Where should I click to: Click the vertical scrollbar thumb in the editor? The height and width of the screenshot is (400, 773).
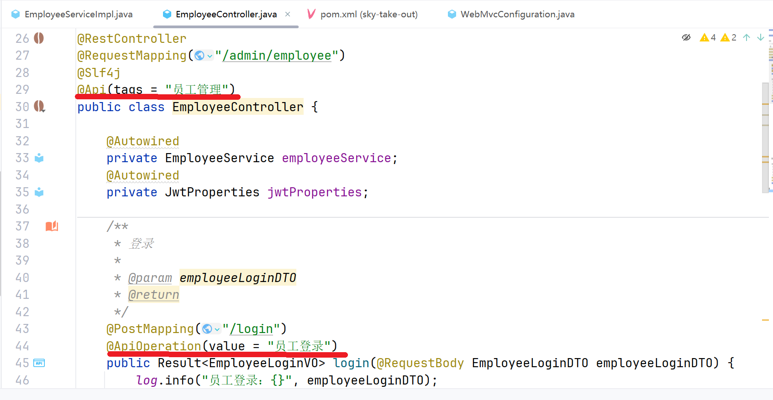765,137
